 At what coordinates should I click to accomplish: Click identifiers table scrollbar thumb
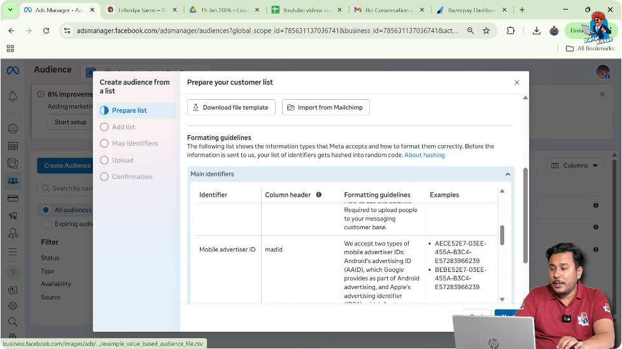[502, 235]
